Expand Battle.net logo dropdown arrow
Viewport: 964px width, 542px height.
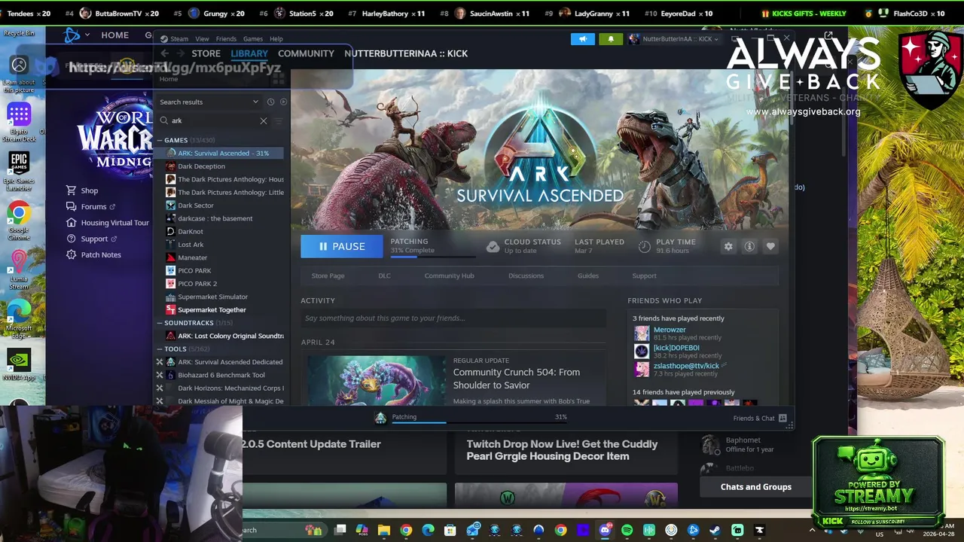[87, 35]
